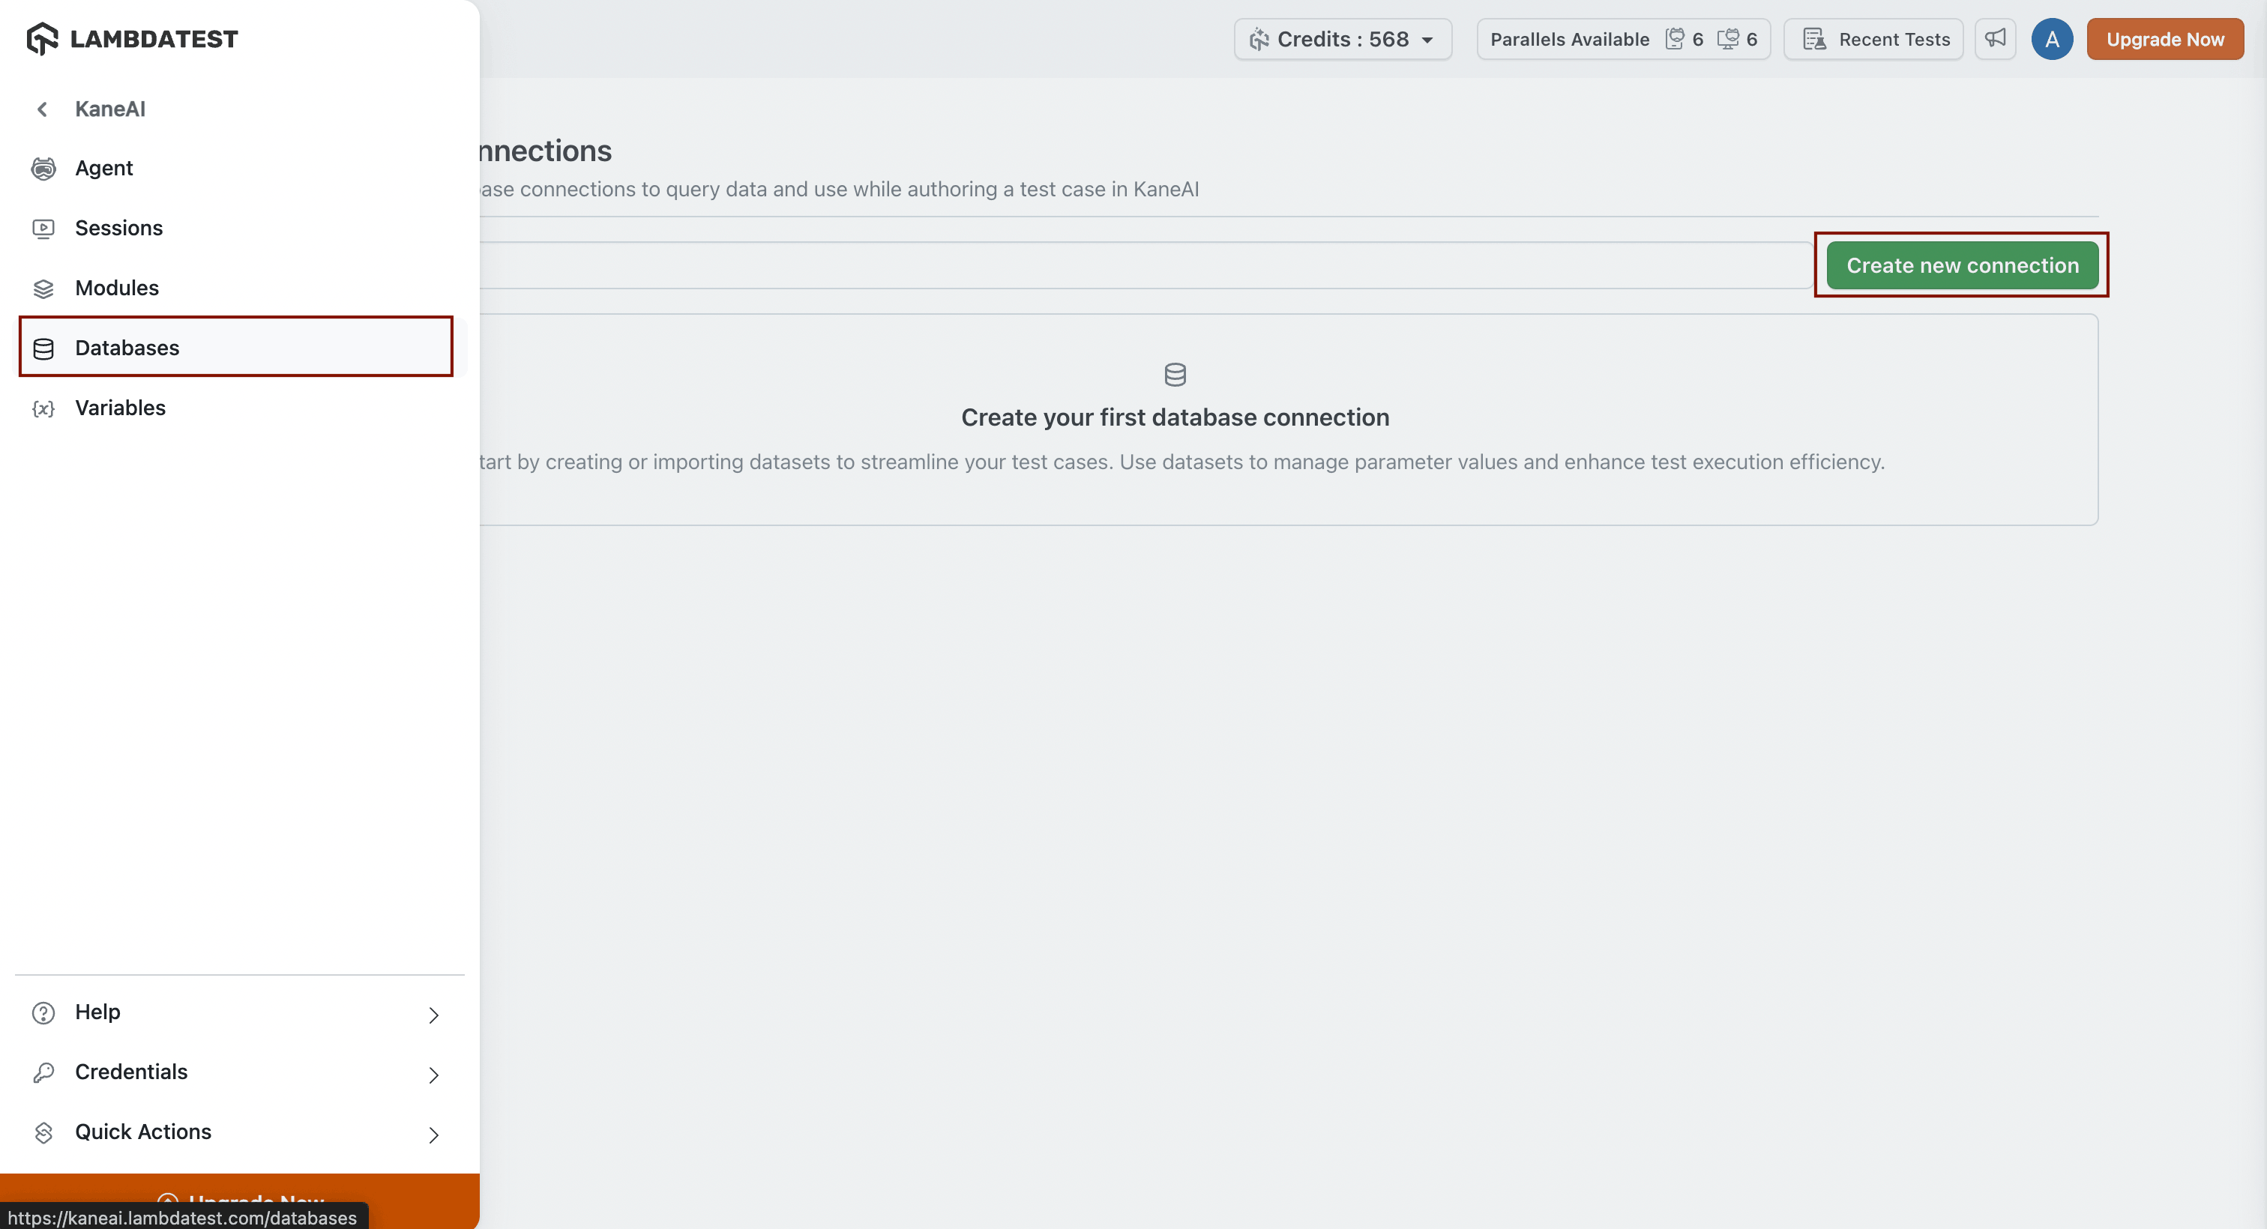Open Recent Tests
This screenshot has height=1229, width=2267.
[1874, 39]
